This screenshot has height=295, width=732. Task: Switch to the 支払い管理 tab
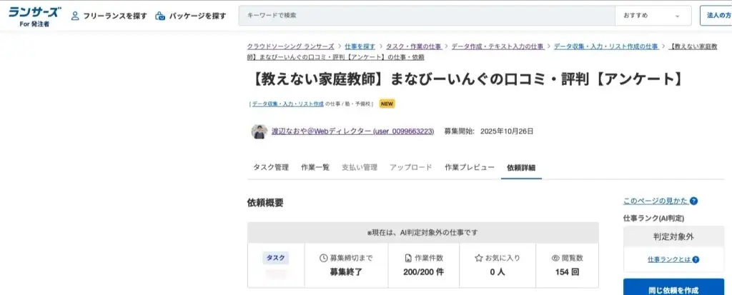click(359, 168)
